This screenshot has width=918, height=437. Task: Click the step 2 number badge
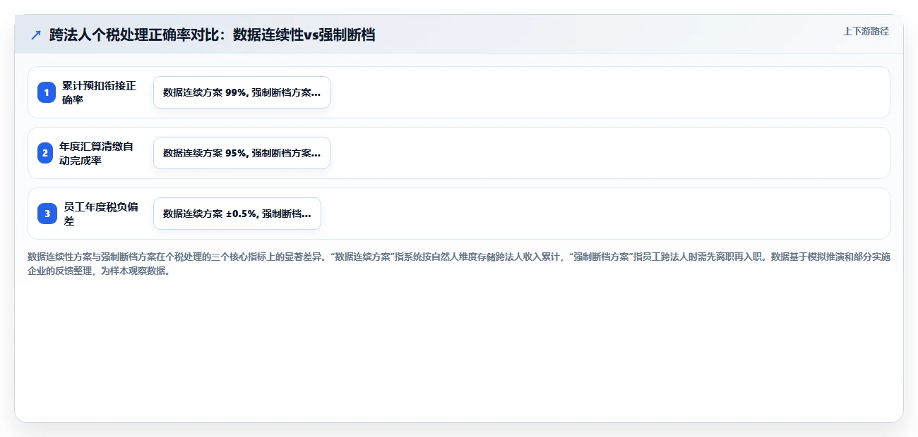pos(44,153)
